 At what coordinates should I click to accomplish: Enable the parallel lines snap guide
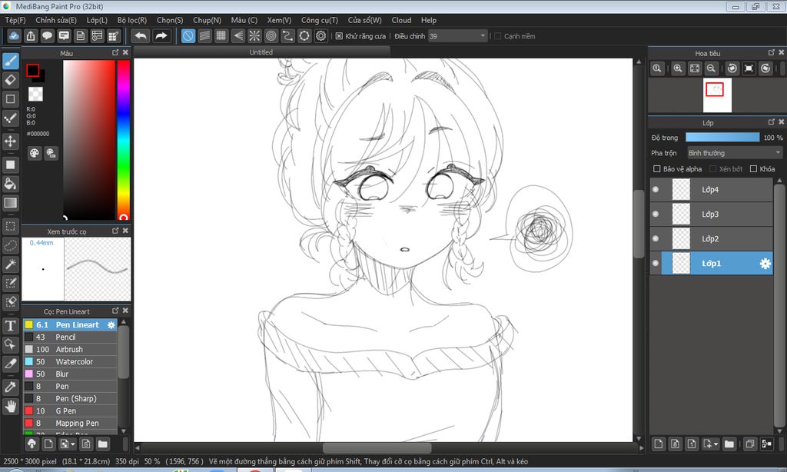click(204, 36)
